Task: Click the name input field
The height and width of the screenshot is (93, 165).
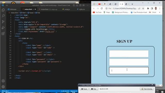Action: click(x=129, y=54)
